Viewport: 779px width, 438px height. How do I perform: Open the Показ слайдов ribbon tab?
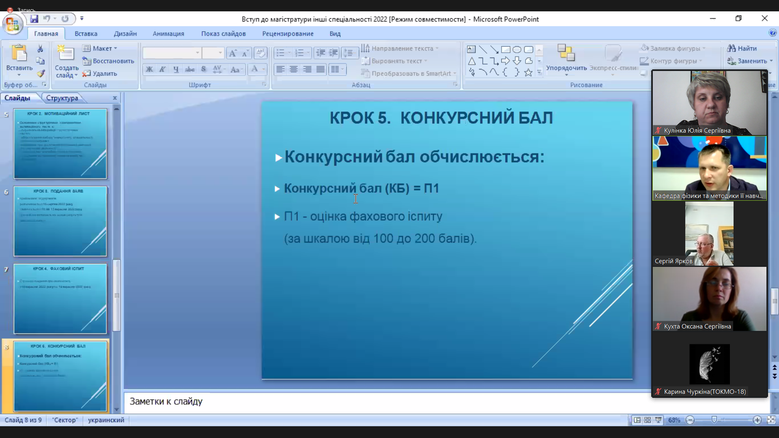point(224,34)
